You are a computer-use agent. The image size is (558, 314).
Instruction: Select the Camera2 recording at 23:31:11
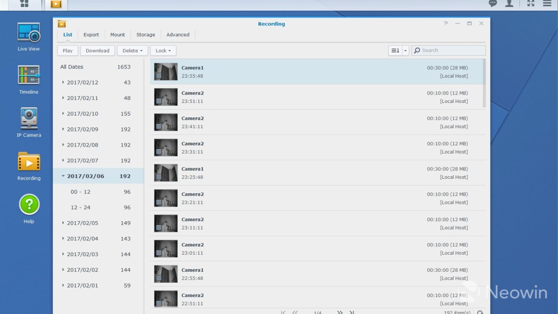pyautogui.click(x=318, y=148)
